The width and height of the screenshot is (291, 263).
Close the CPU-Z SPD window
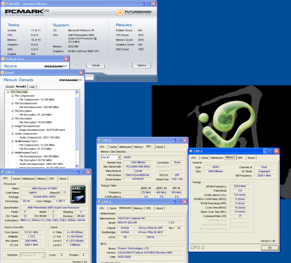pyautogui.click(x=185, y=140)
